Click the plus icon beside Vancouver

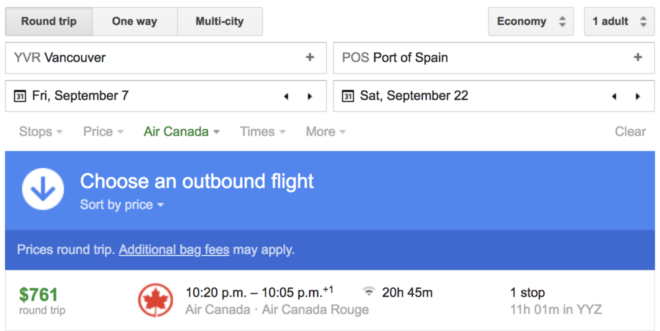pyautogui.click(x=310, y=57)
